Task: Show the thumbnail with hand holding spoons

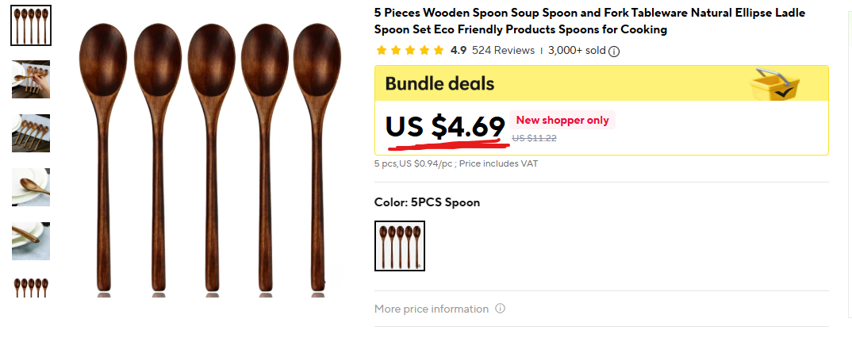Action: 31,79
